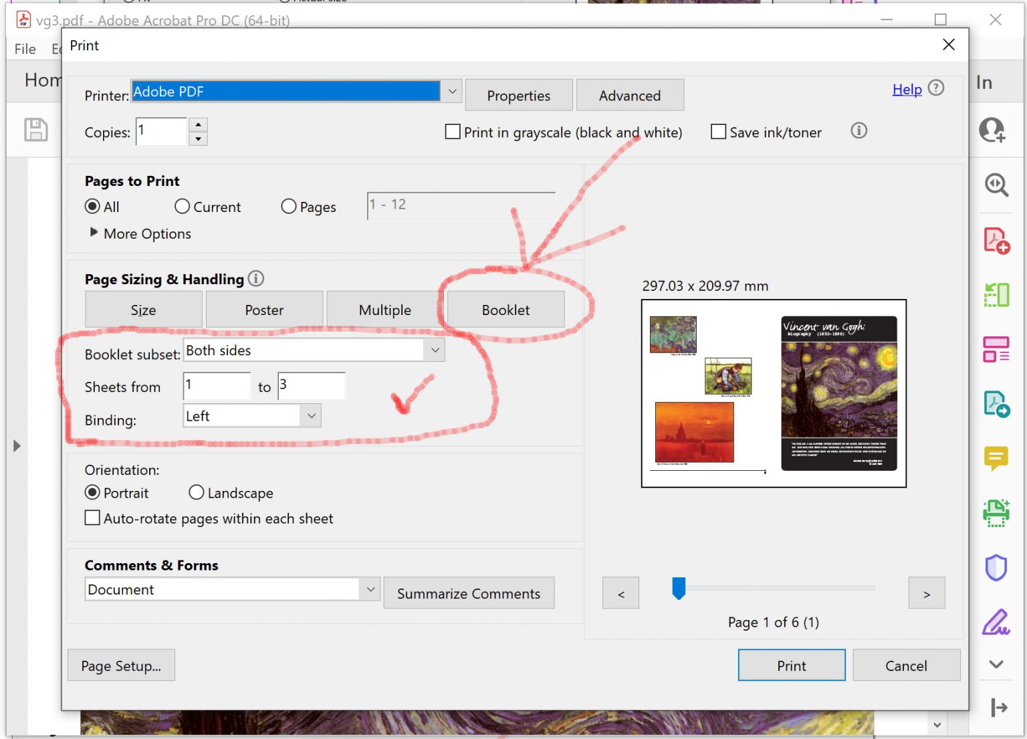Click the Summarize Comments button
Viewport: 1027px width, 739px height.
(469, 593)
